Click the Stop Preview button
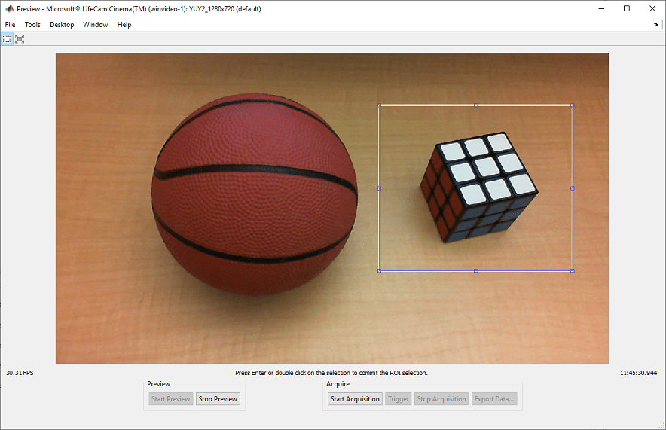This screenshot has width=666, height=430. tap(218, 399)
